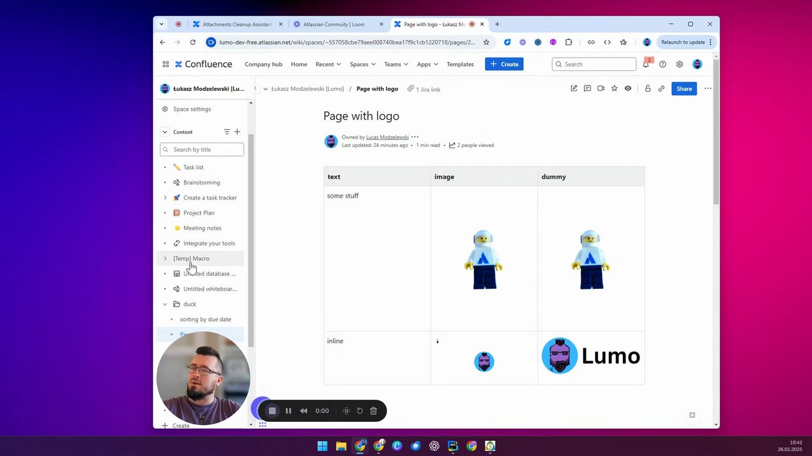Open the 1 Jira link indicator
This screenshot has width=812, height=456.
point(424,89)
